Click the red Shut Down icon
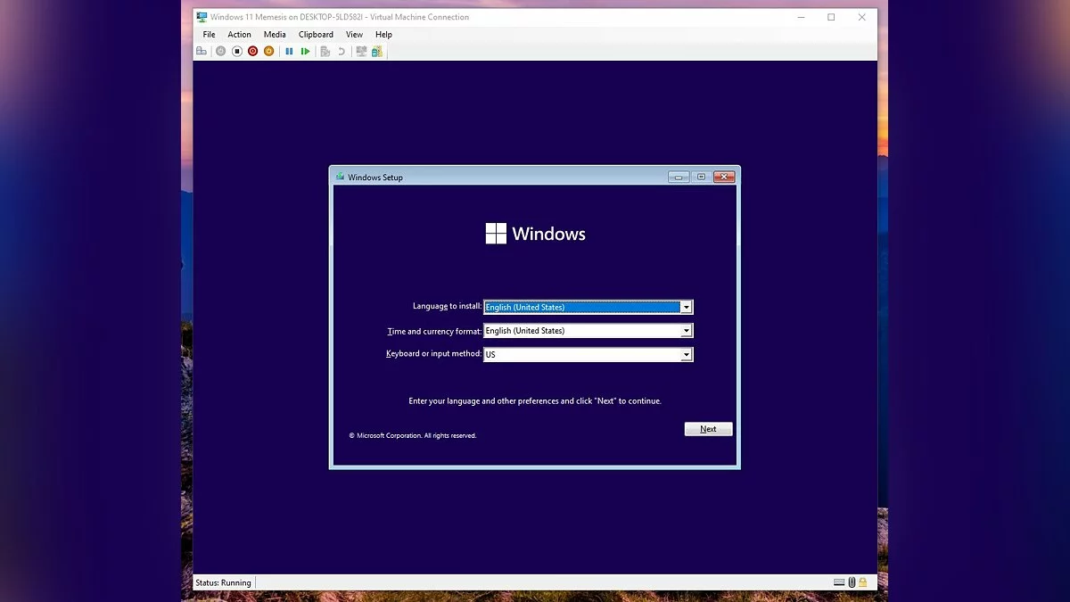Image resolution: width=1070 pixels, height=602 pixels. [253, 52]
